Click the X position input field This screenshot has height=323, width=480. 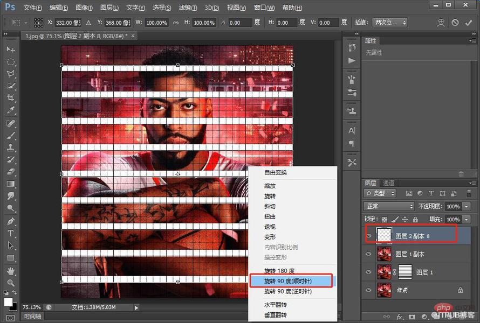tap(68, 23)
